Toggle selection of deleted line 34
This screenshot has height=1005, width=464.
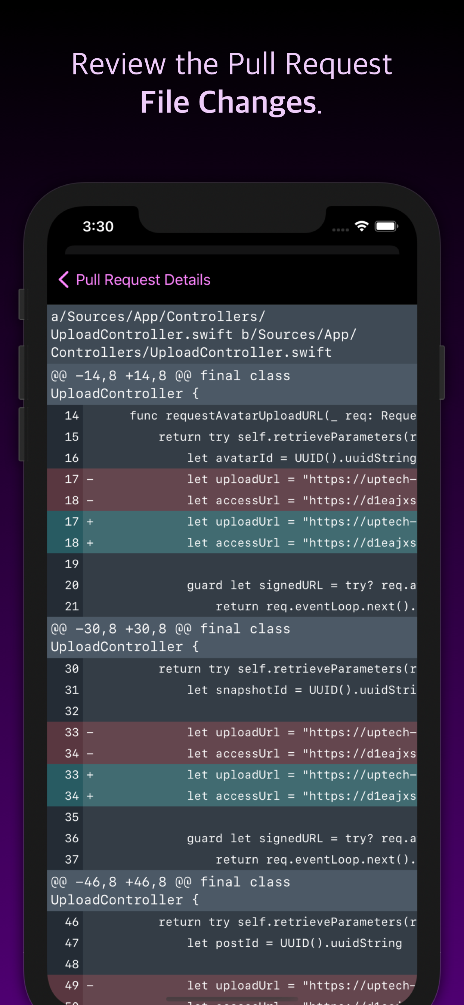click(234, 753)
